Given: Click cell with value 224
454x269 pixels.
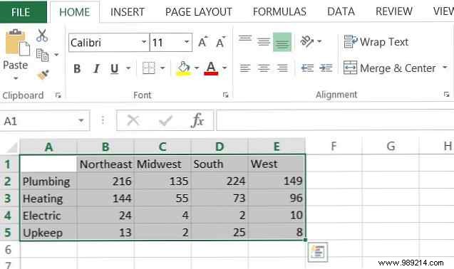Looking at the screenshot, I should [x=220, y=181].
